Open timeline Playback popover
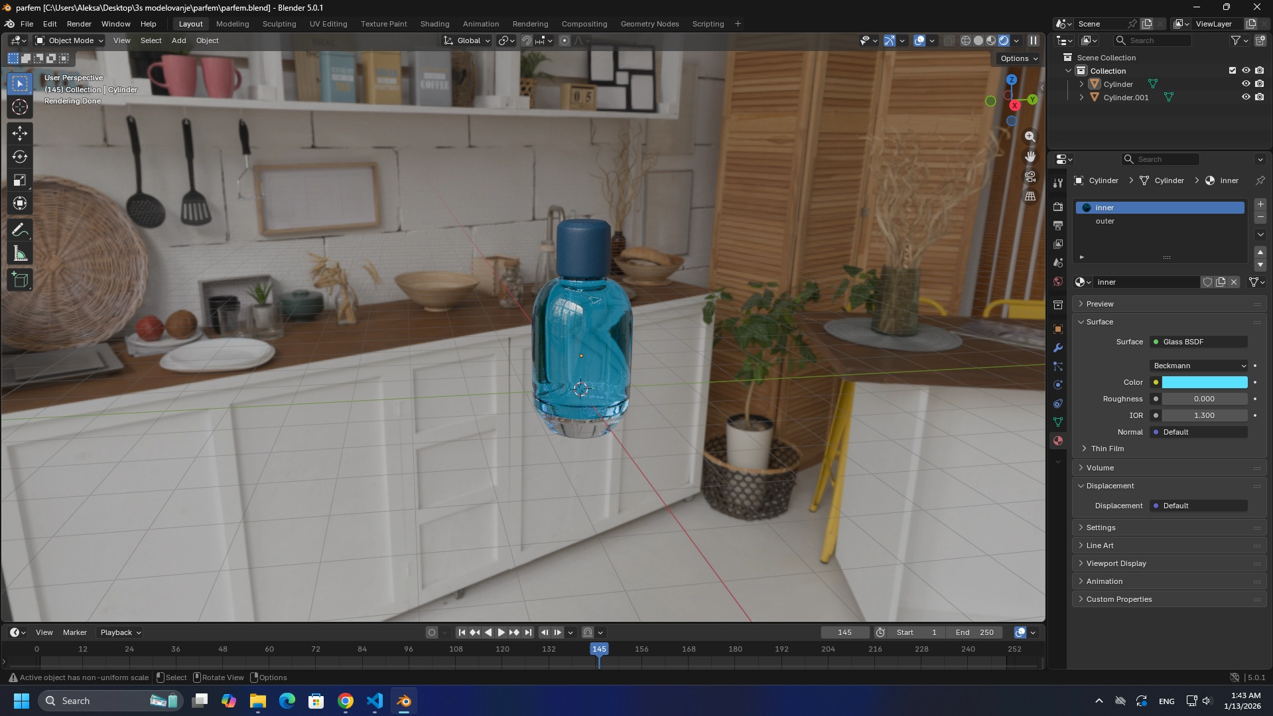The image size is (1273, 716). pos(120,632)
